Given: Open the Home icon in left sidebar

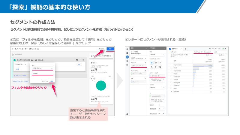Looking at the screenshot, I should [127, 49].
